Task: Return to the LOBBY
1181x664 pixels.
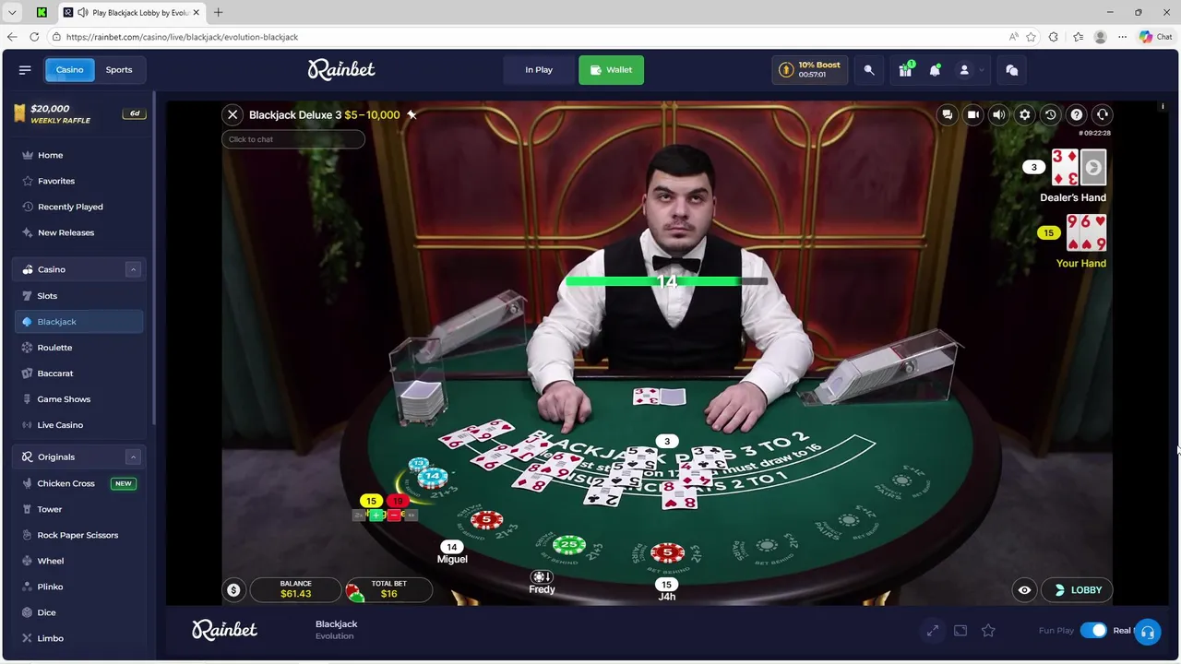Action: point(1077,590)
